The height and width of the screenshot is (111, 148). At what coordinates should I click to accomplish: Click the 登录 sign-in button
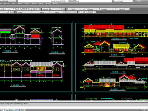tap(139, 1)
